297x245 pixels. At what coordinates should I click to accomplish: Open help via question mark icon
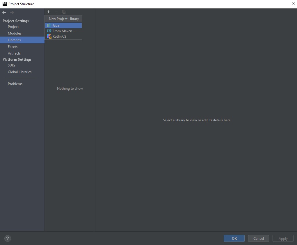8,239
